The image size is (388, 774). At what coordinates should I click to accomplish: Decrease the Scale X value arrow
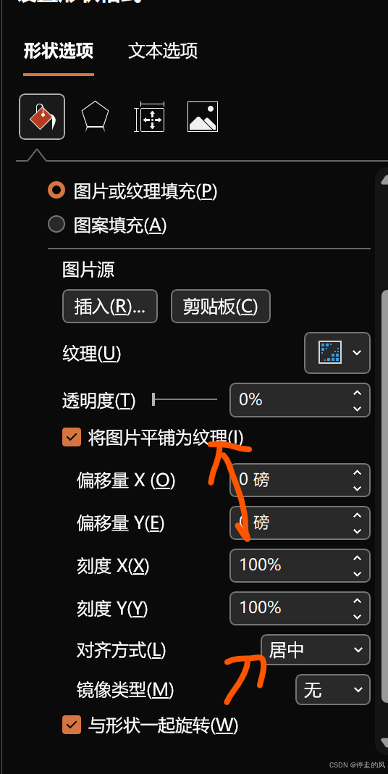click(358, 574)
